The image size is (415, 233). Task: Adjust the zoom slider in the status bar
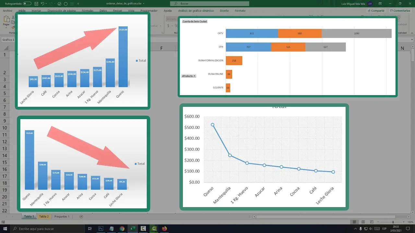pyautogui.click(x=393, y=222)
